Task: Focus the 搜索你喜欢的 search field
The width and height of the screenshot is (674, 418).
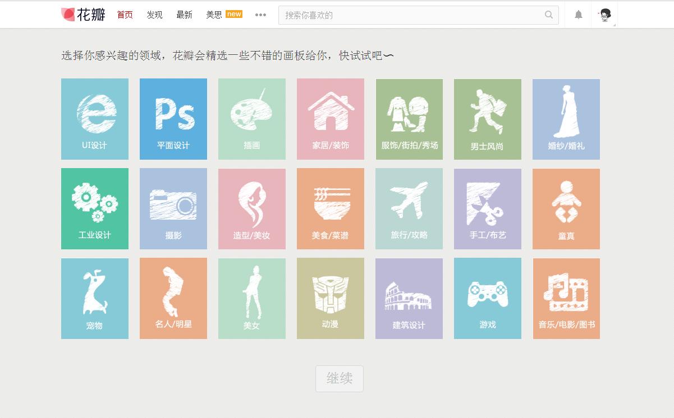Action: (x=410, y=15)
